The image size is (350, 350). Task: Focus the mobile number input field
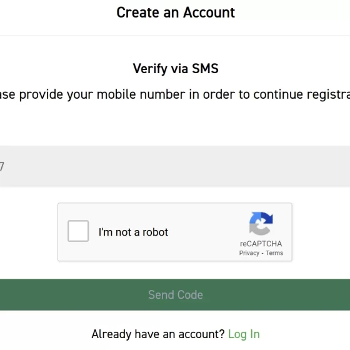(175, 166)
